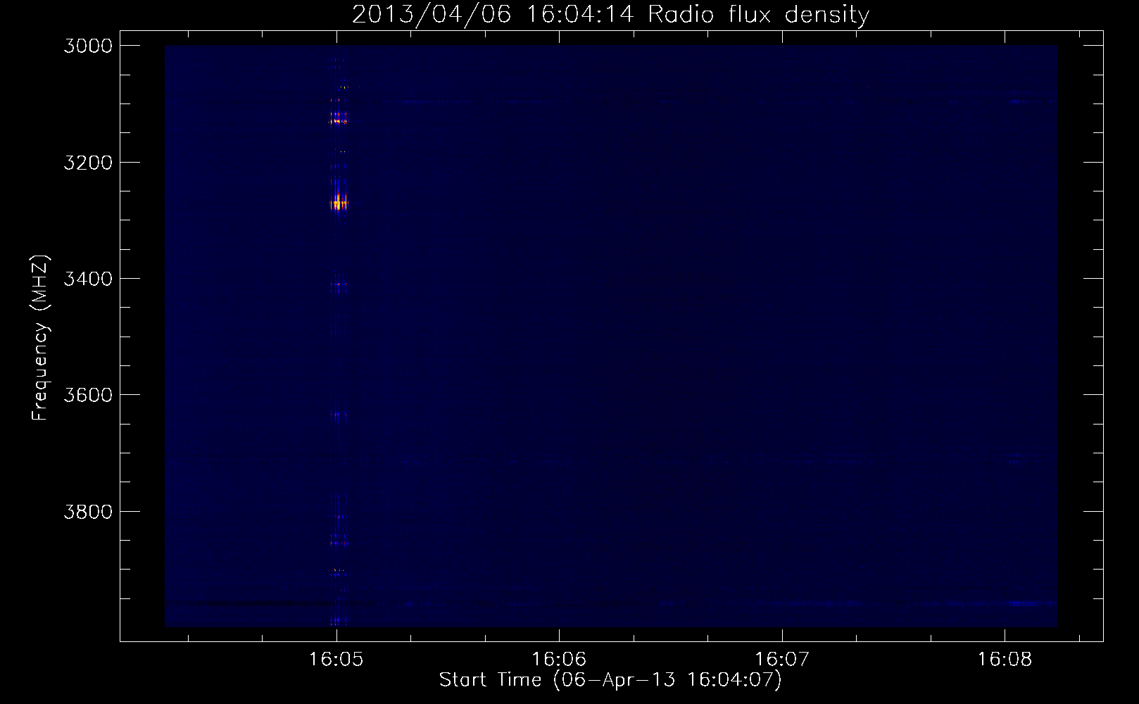Click the 'Frequency (MHZ)' axis title
1139x704 pixels.
[40, 338]
